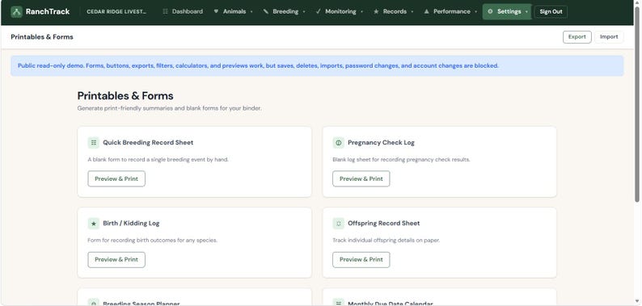Viewport: 642px width, 306px height.
Task: Click the Printables & Forms header bar title
Action: [x=42, y=37]
